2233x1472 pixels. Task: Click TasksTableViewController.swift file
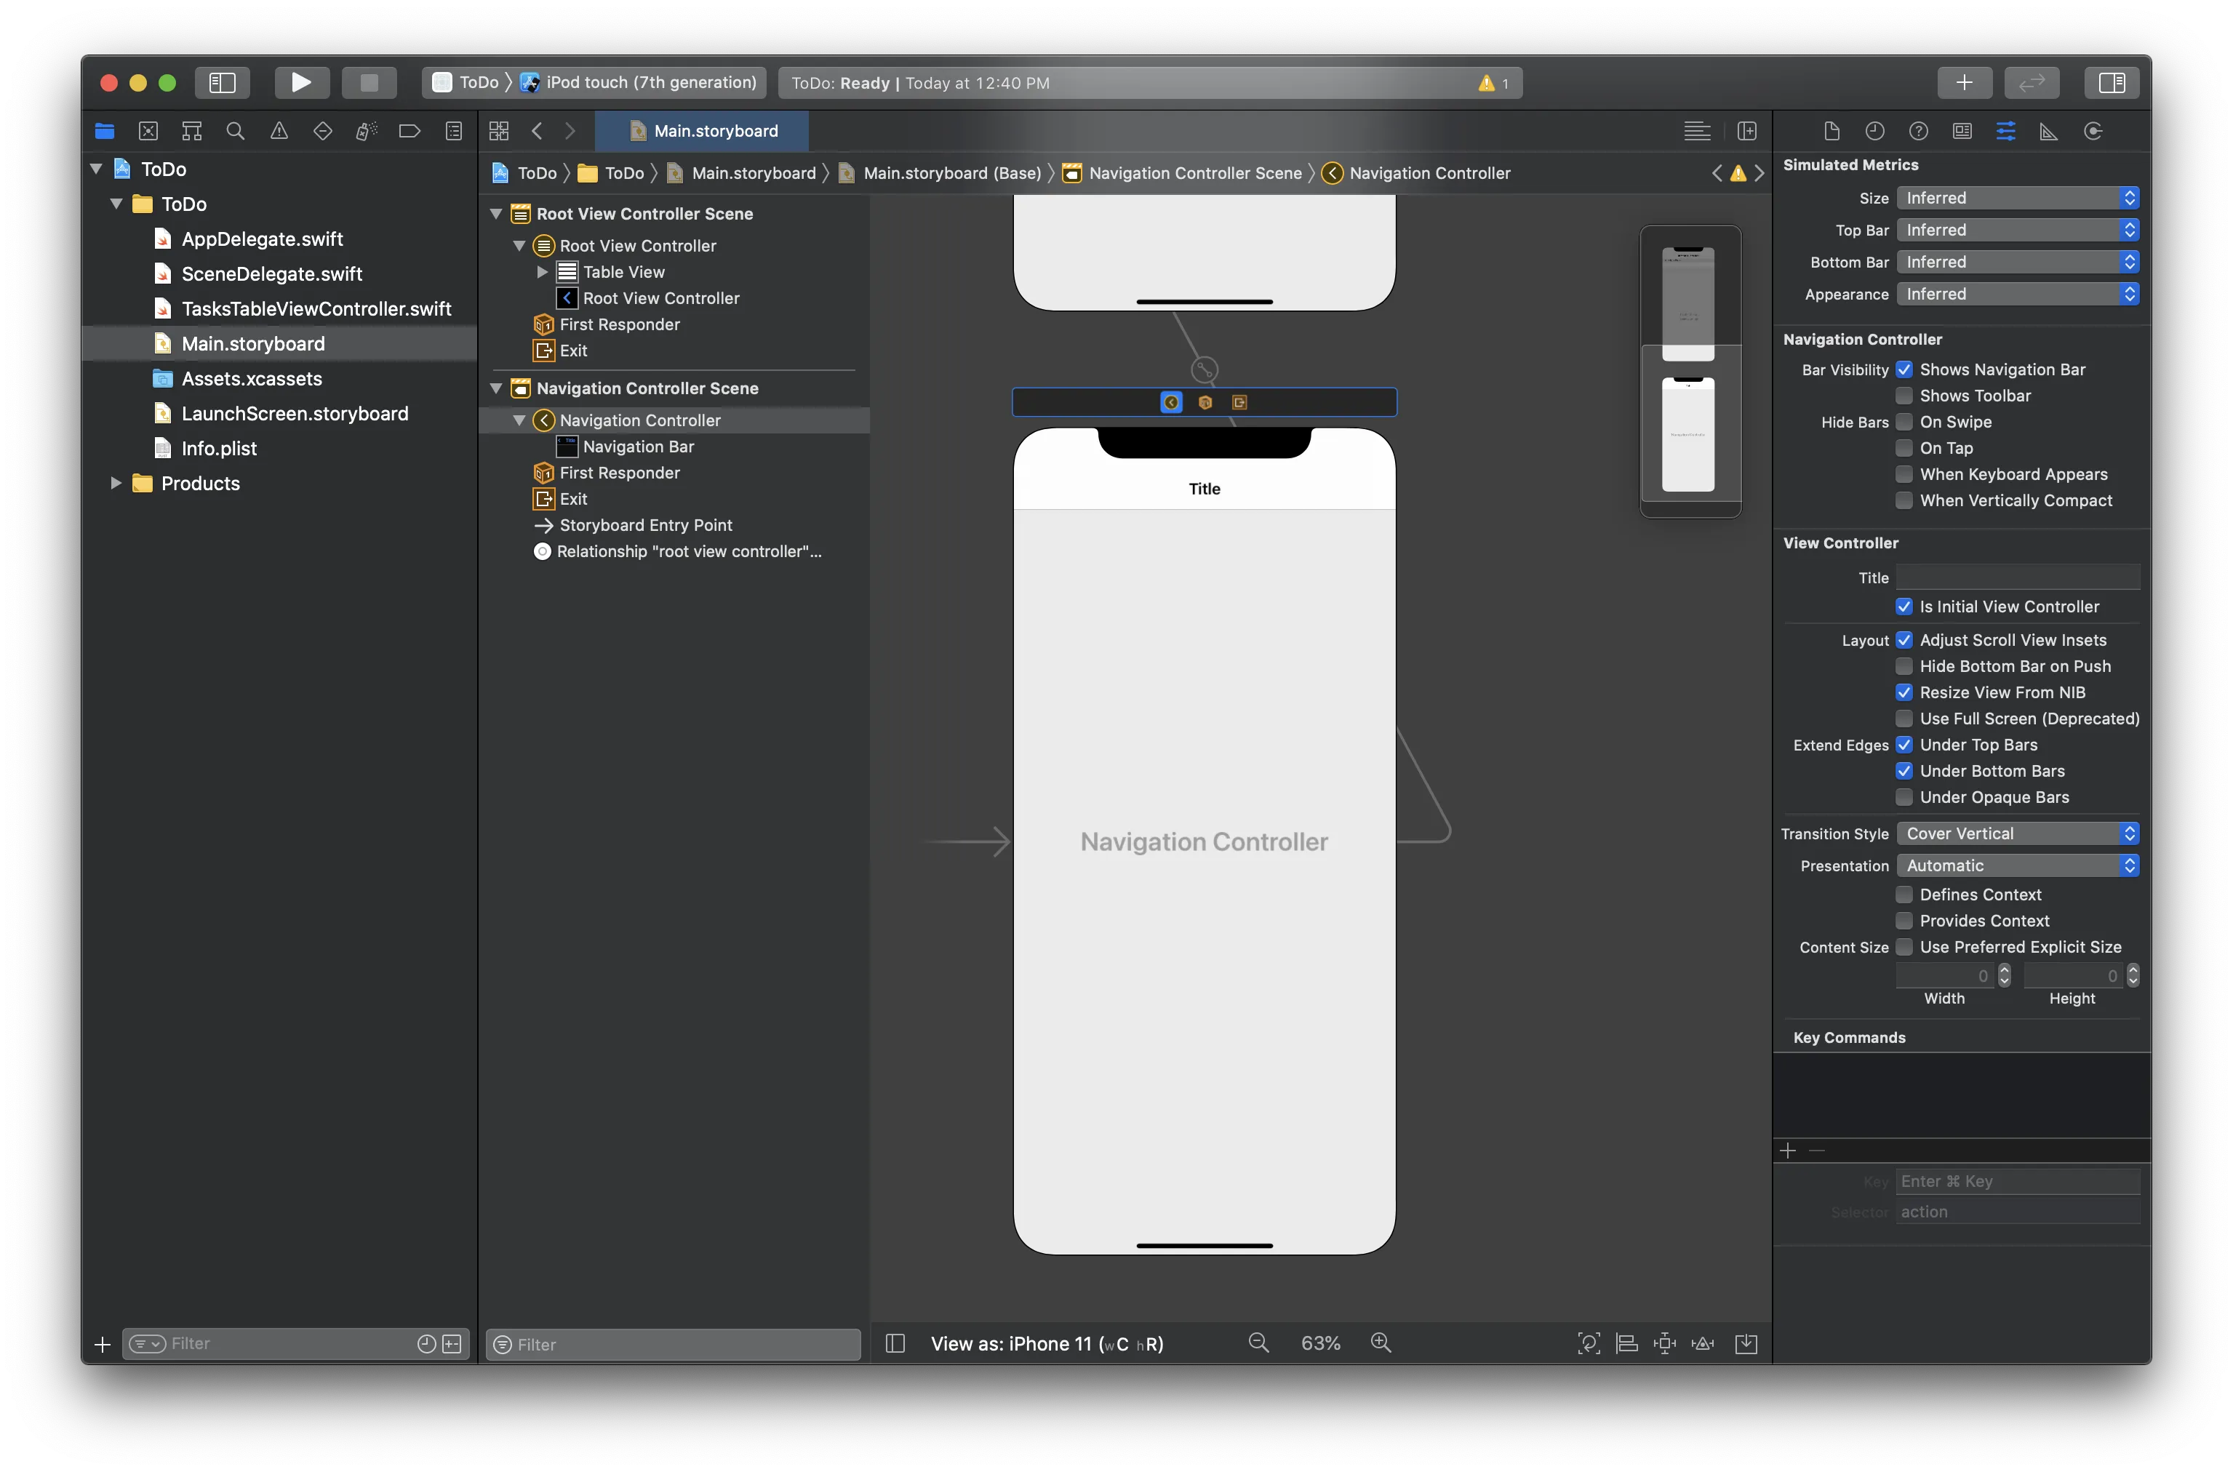(316, 307)
